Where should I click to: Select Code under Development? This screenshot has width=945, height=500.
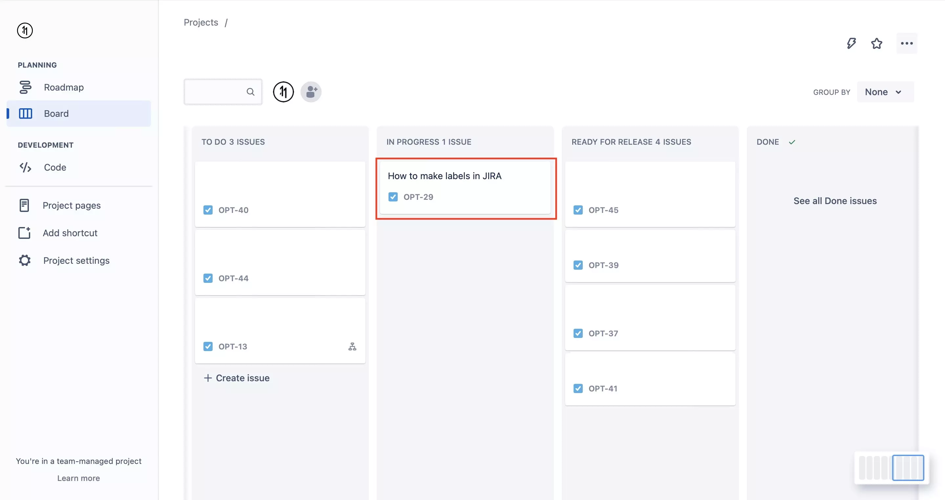pos(55,167)
